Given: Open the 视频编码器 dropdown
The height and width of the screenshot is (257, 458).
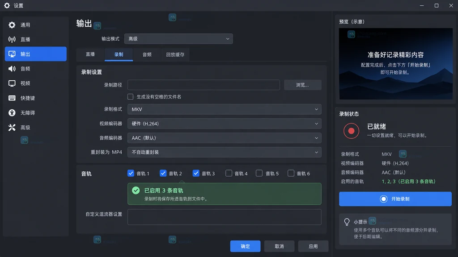Looking at the screenshot, I should pos(225,124).
